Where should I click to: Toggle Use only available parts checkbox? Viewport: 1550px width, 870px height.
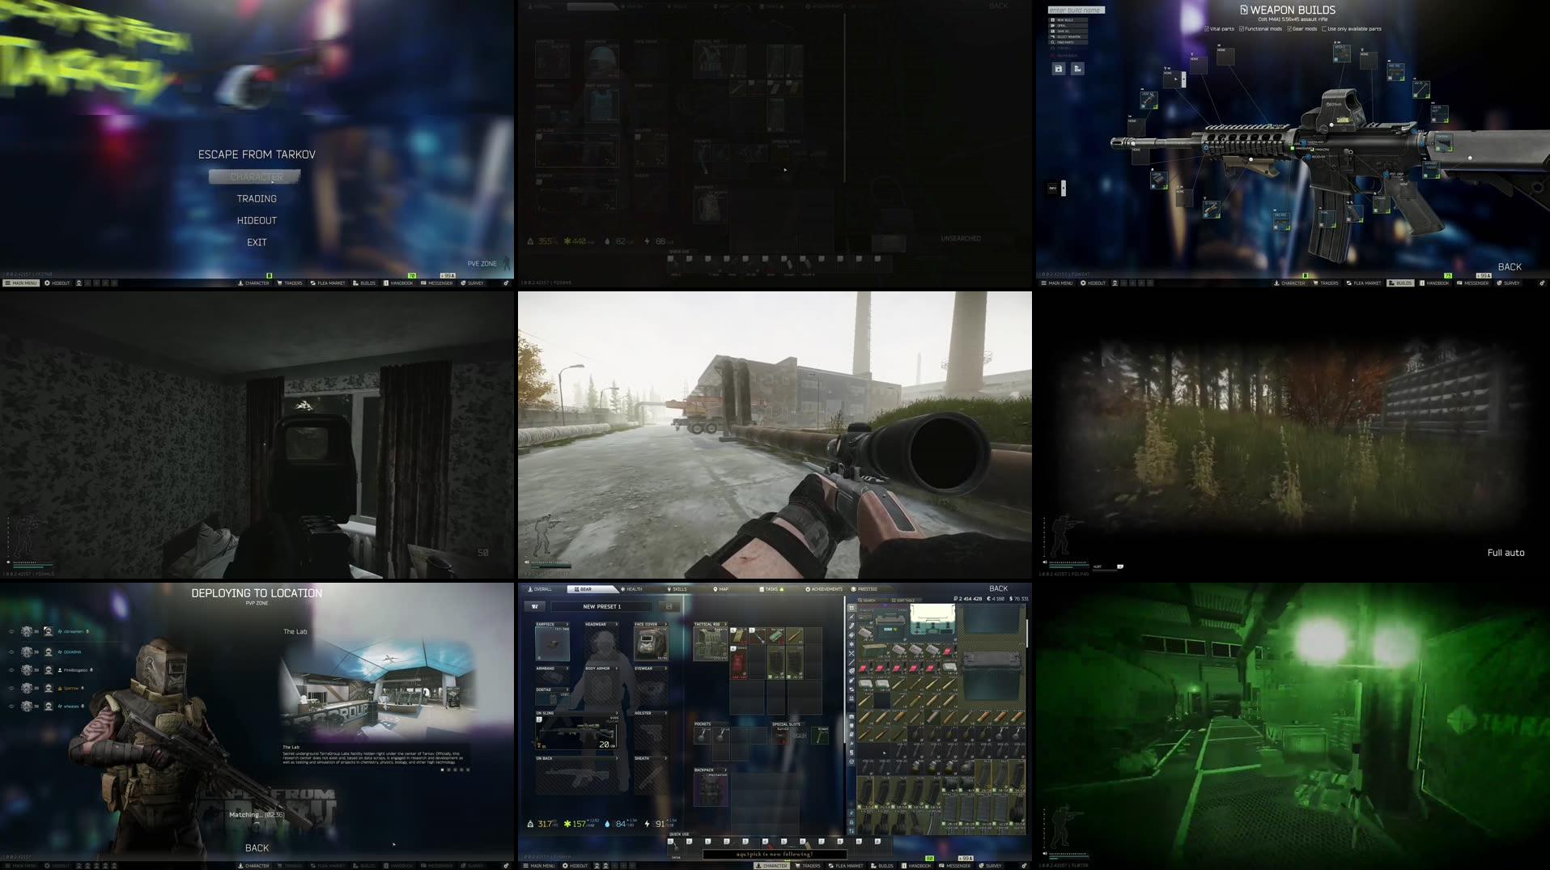pyautogui.click(x=1324, y=29)
